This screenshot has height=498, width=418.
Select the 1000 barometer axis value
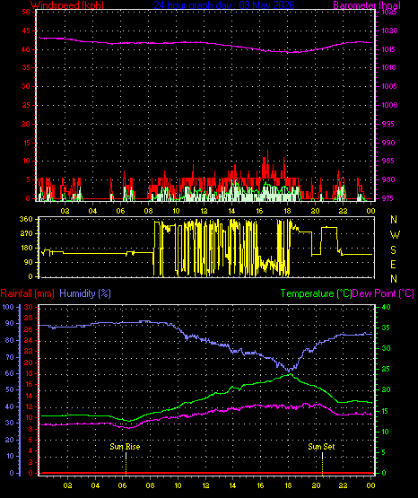click(x=389, y=105)
